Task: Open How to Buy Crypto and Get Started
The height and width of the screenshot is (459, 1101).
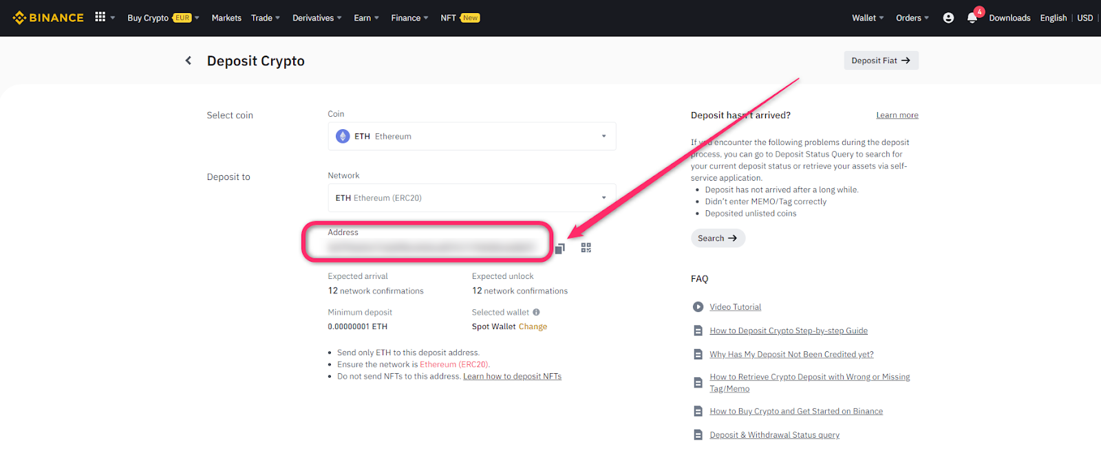Action: pyautogui.click(x=796, y=412)
